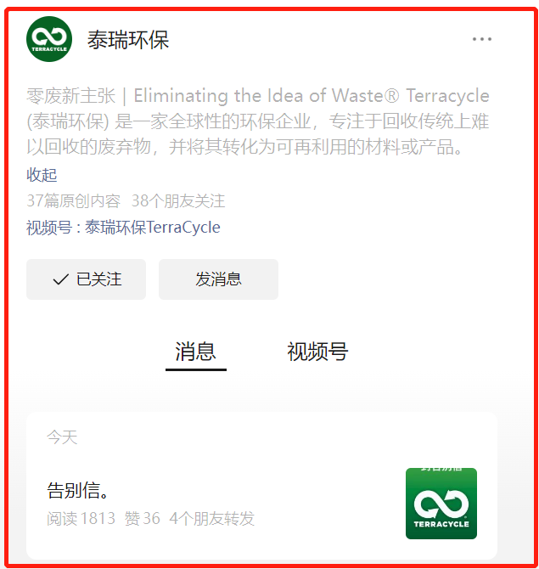Click the 赞 36 likes count
The height and width of the screenshot is (569, 539).
click(x=143, y=518)
